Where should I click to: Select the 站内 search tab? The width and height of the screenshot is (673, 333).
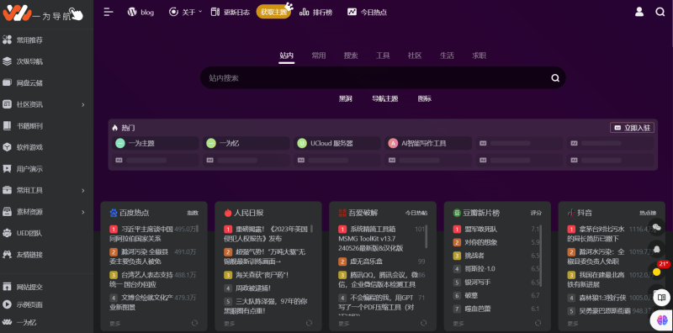[286, 55]
